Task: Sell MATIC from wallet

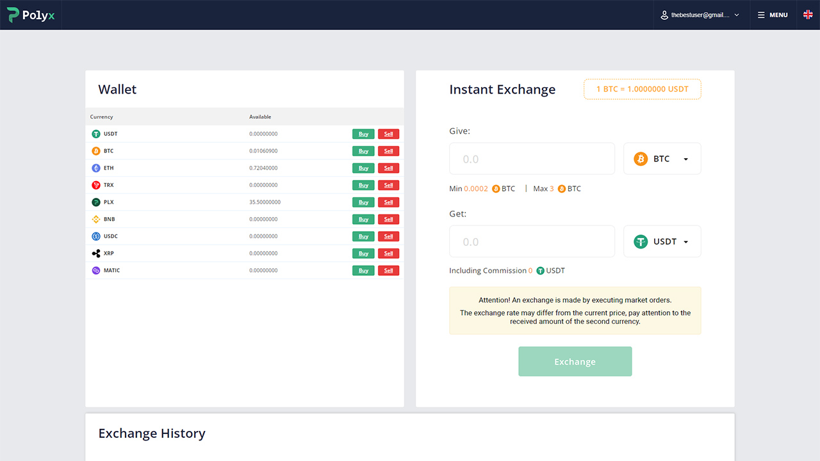Action: point(388,270)
